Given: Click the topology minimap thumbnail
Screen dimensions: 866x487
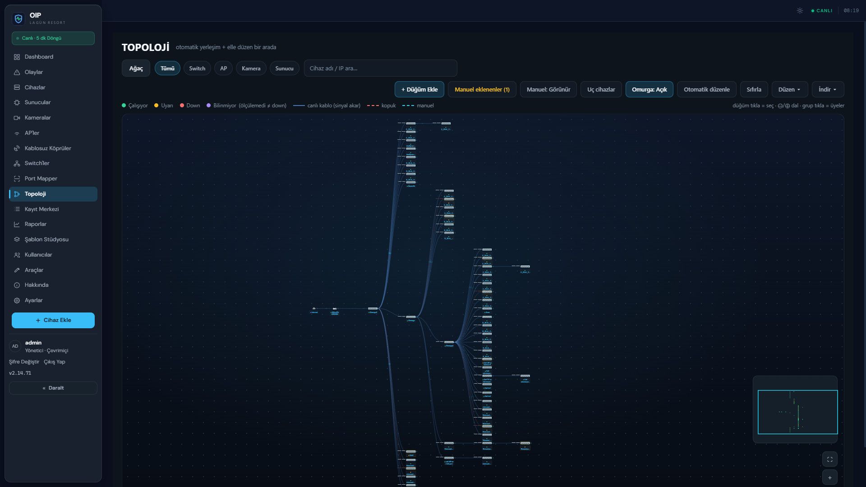Looking at the screenshot, I should coord(795,409).
